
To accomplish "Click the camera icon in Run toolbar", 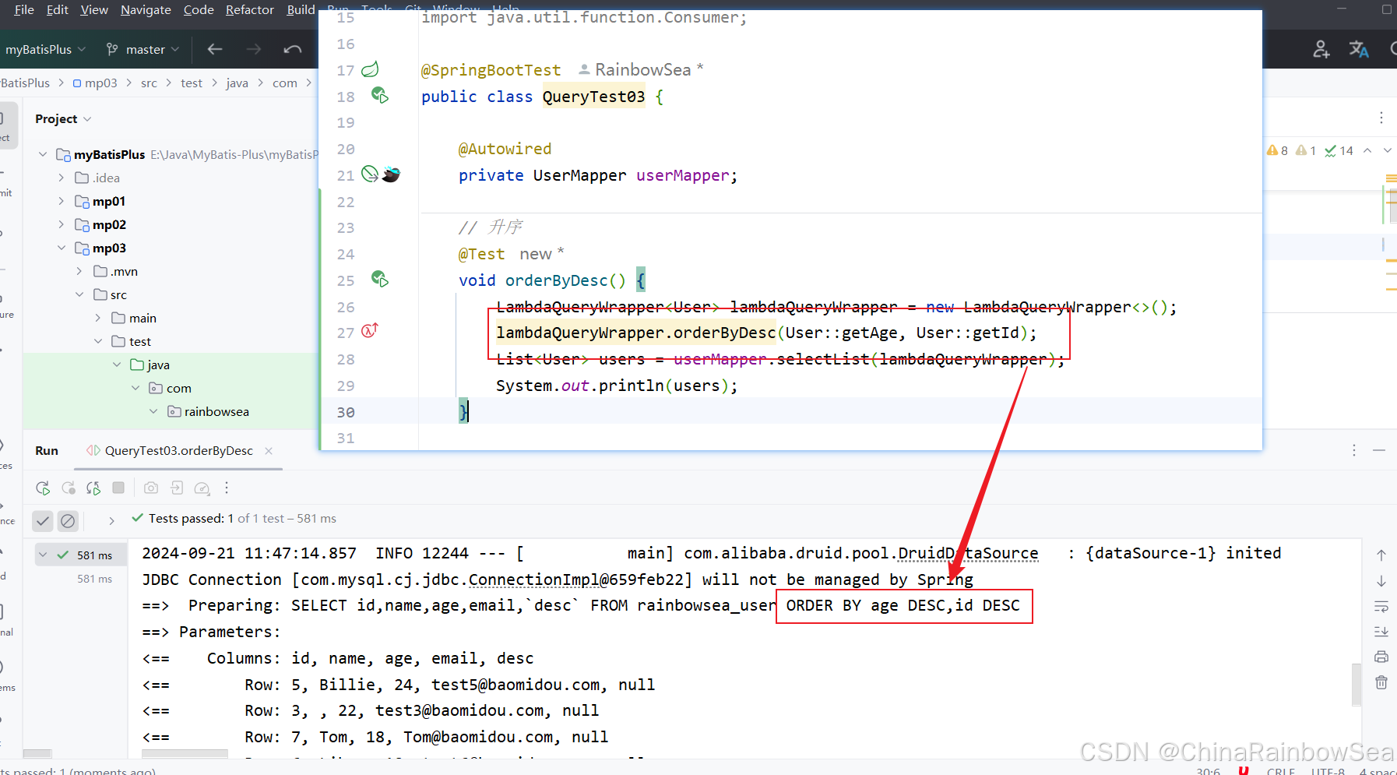I will pos(151,488).
